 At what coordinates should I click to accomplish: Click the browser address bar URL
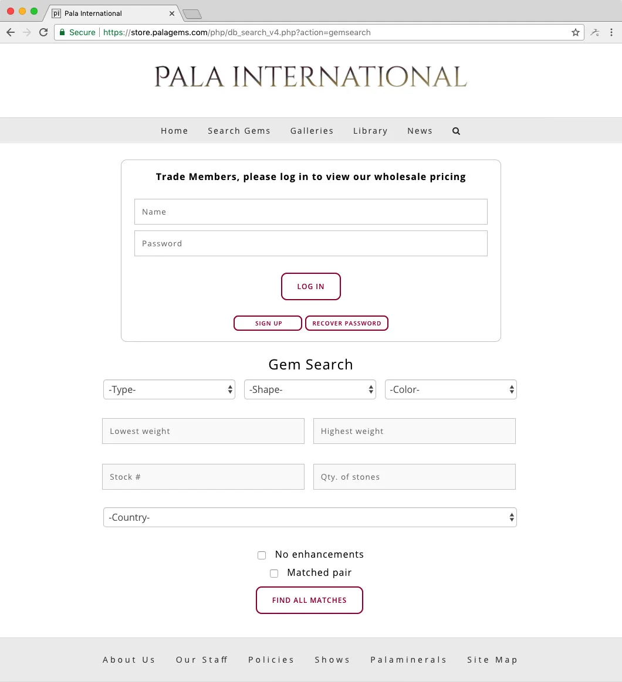click(237, 33)
